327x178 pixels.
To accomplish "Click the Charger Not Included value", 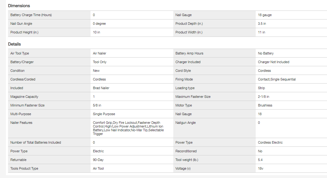I will 273,62.
